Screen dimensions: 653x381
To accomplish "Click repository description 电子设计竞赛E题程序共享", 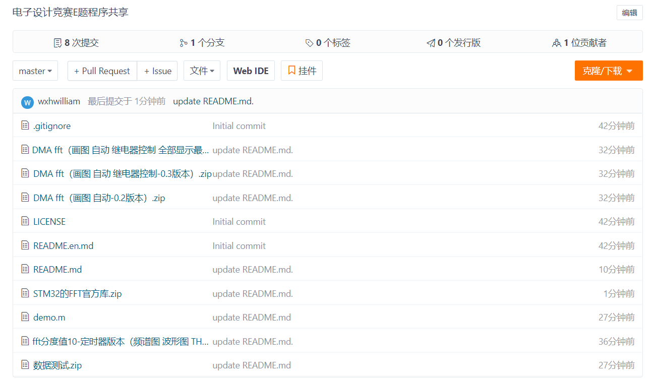I will coord(71,12).
